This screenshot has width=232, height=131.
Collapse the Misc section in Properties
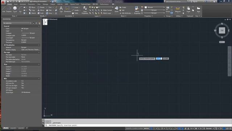(39, 79)
